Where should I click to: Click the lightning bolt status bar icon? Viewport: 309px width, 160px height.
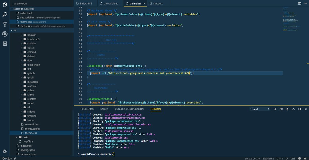point(15,158)
